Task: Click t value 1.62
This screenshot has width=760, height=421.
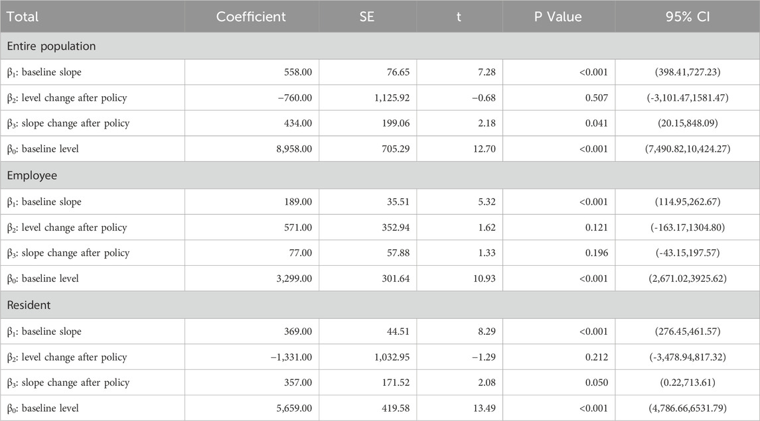Action: point(487,227)
